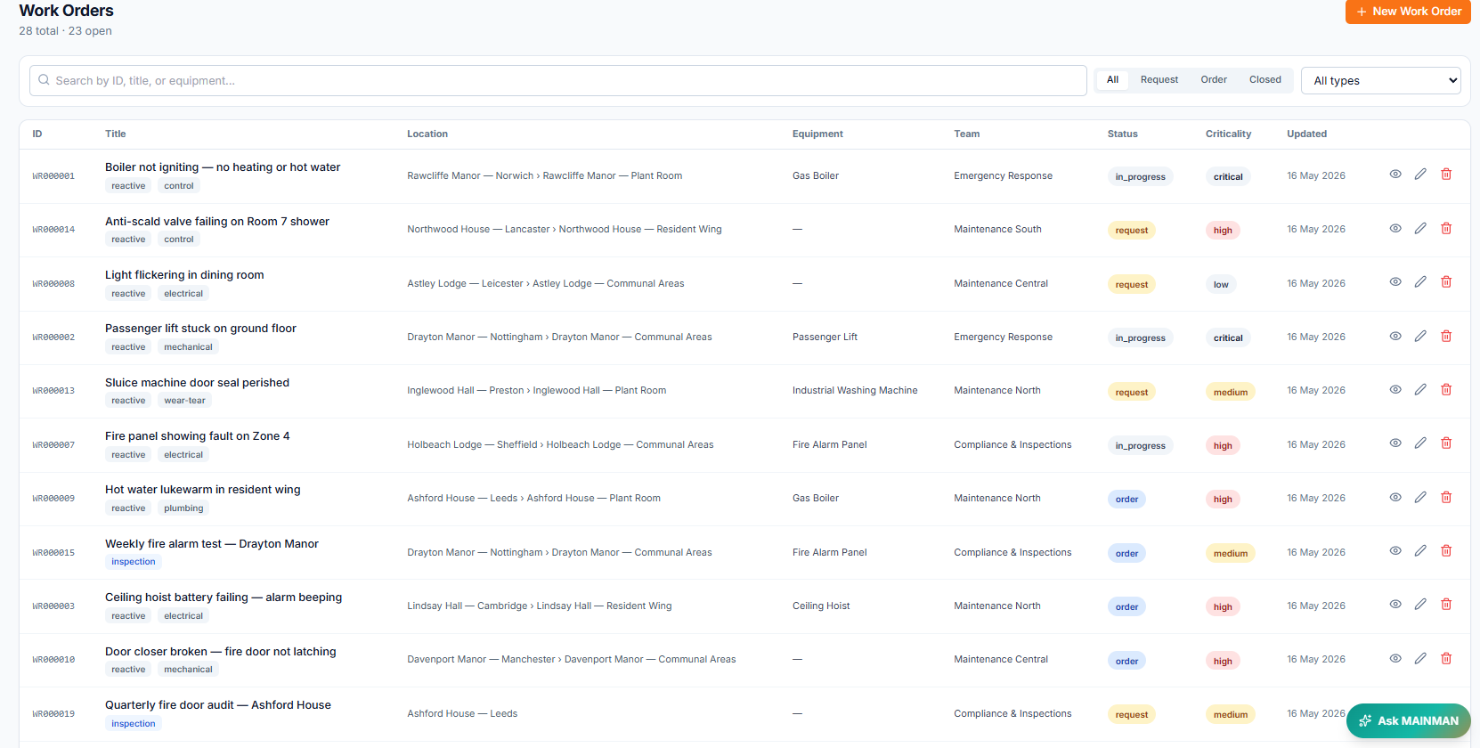The height and width of the screenshot is (748, 1480).
Task: Open Weekly fire alarm test — Drayton Manor
Action: click(212, 544)
